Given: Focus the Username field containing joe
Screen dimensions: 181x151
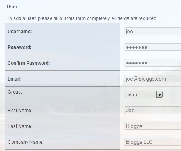Looking at the screenshot, I should click(152, 31).
